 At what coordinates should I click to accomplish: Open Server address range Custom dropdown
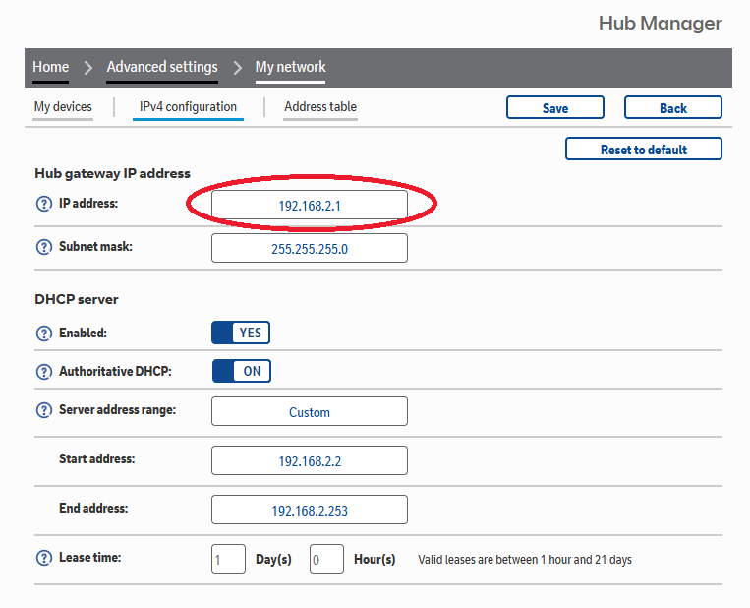tap(310, 411)
